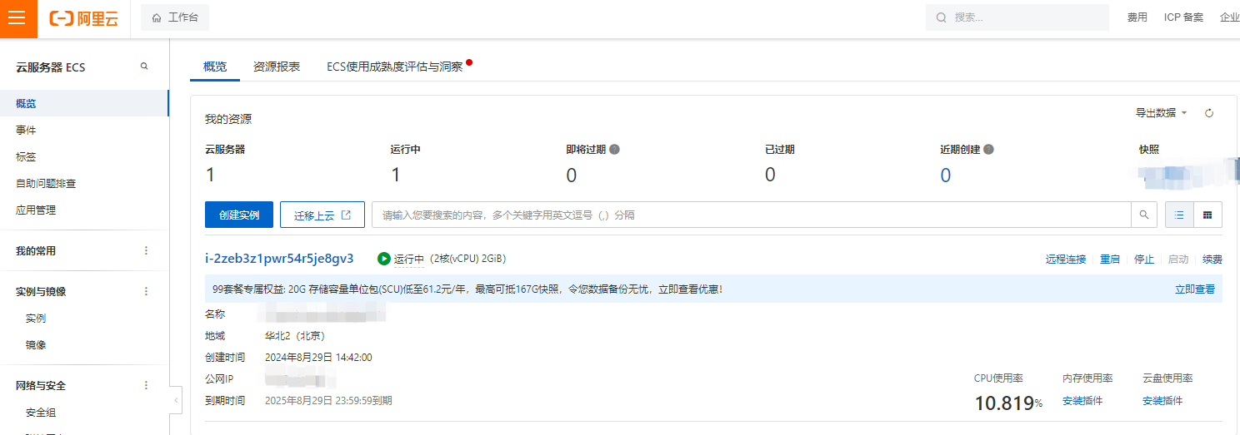Expand the 网络与安全 sidebar section

click(41, 385)
